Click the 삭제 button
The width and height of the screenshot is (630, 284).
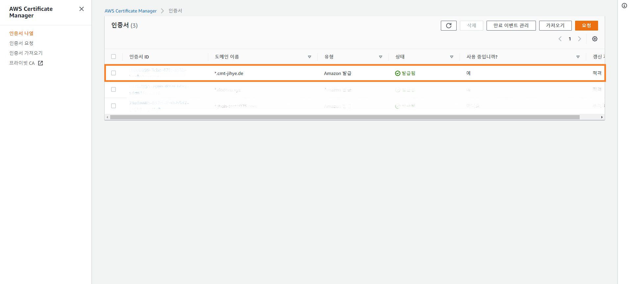point(471,26)
